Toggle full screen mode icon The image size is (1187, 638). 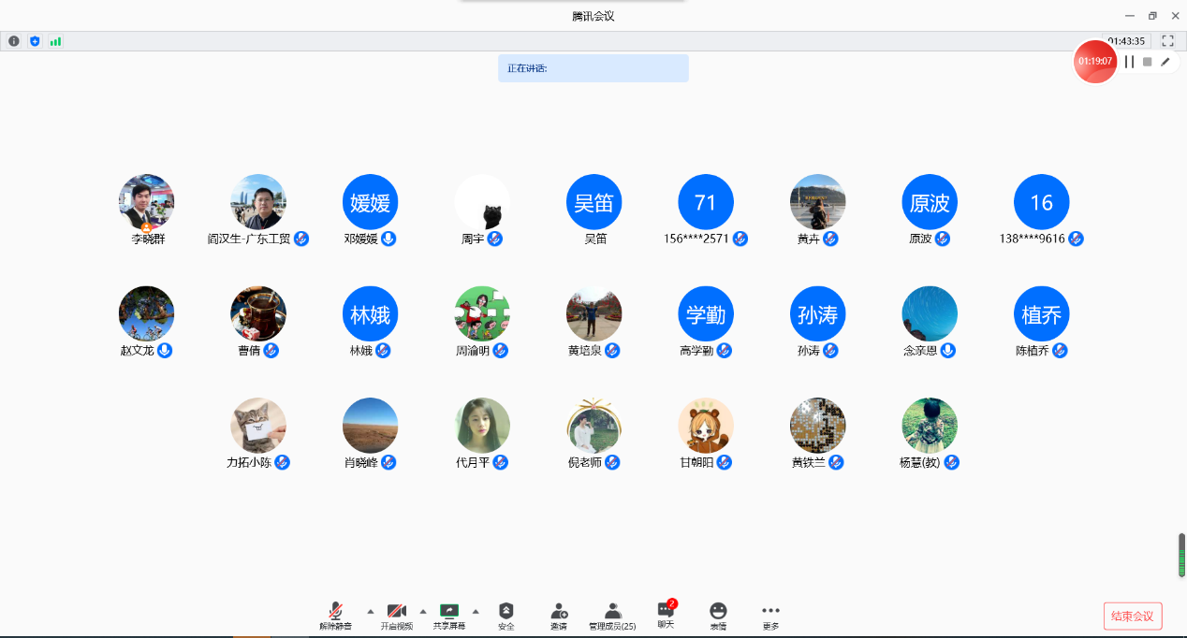1167,41
